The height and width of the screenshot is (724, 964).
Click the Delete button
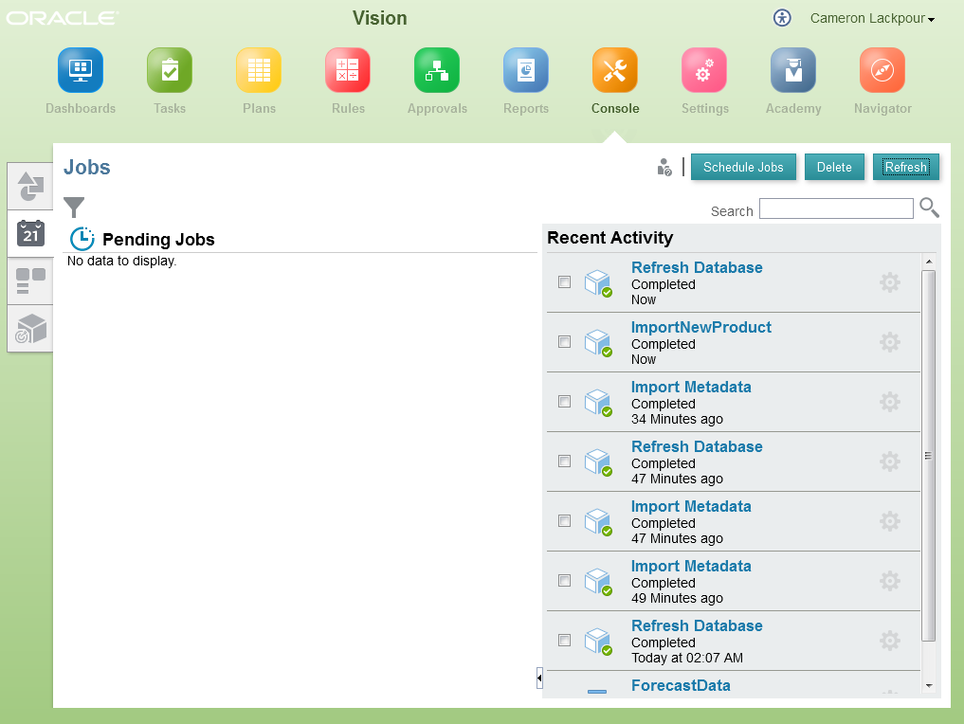[834, 167]
